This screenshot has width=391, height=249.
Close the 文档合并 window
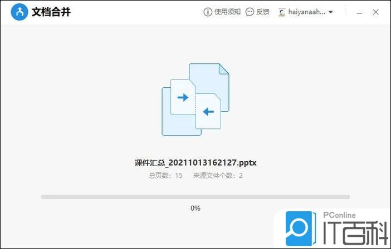coord(376,12)
